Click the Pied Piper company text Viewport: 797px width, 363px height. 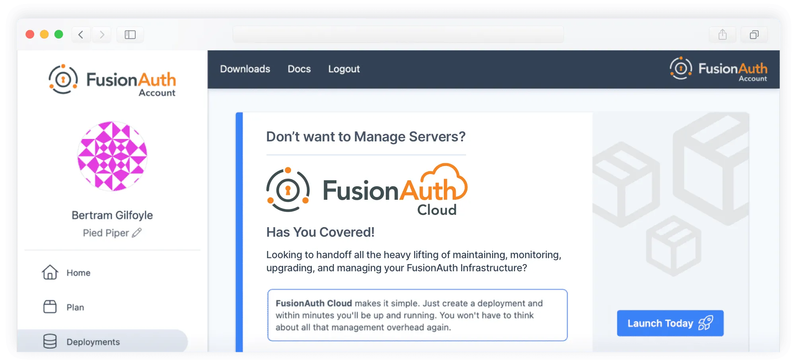[x=106, y=233]
